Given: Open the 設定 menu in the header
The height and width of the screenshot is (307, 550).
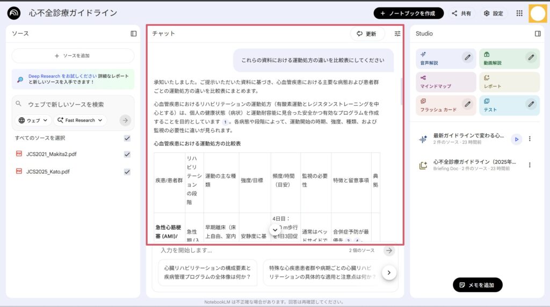Looking at the screenshot, I should [x=493, y=13].
